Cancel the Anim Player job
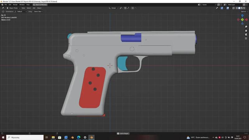The width and height of the screenshot is (249, 140). pyautogui.click(x=118, y=133)
